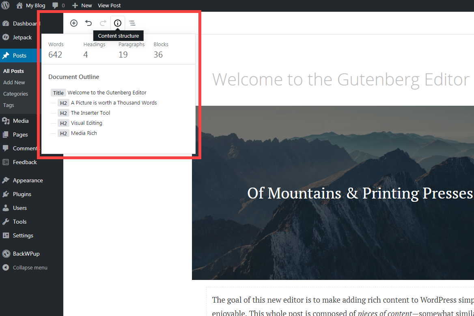The image size is (474, 316).
Task: Open comments bubble in admin bar
Action: coord(58,5)
